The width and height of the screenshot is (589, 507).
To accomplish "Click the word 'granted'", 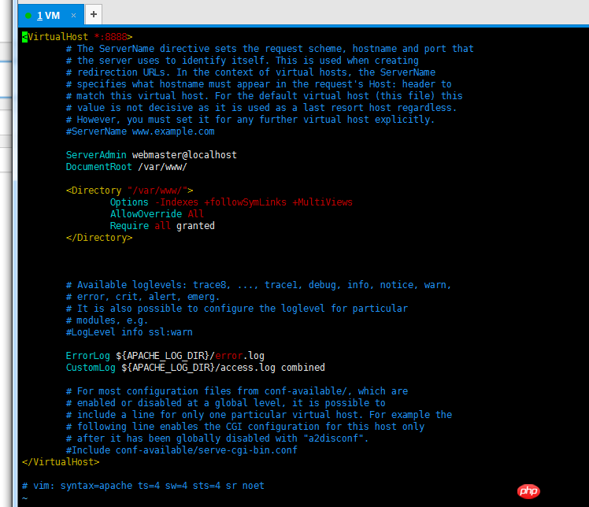I will point(195,226).
